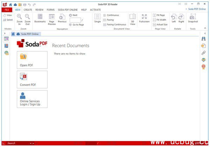Screen dimensions: 210x147
Task: Click the print icon in quick access toolbar
Action: (x=24, y=5)
